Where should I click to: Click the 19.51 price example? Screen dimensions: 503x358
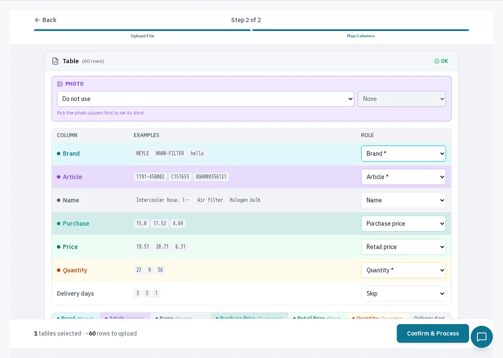(x=143, y=247)
